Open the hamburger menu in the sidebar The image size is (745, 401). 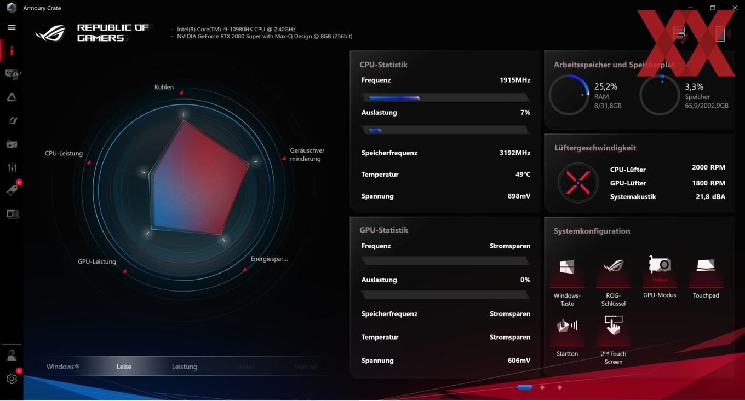tap(12, 27)
